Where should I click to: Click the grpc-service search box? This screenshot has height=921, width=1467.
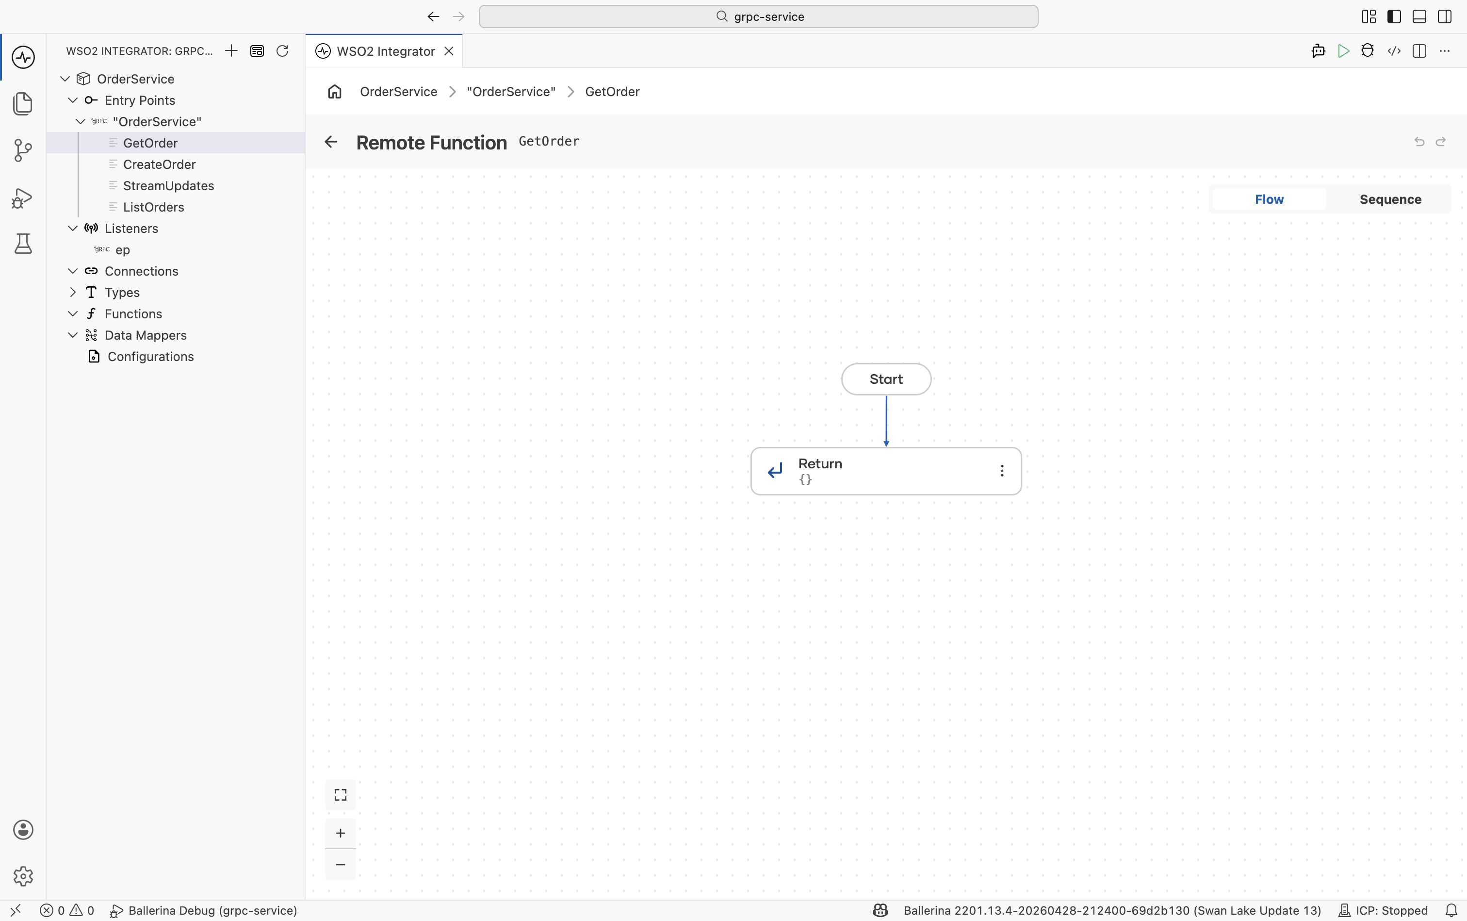coord(758,16)
